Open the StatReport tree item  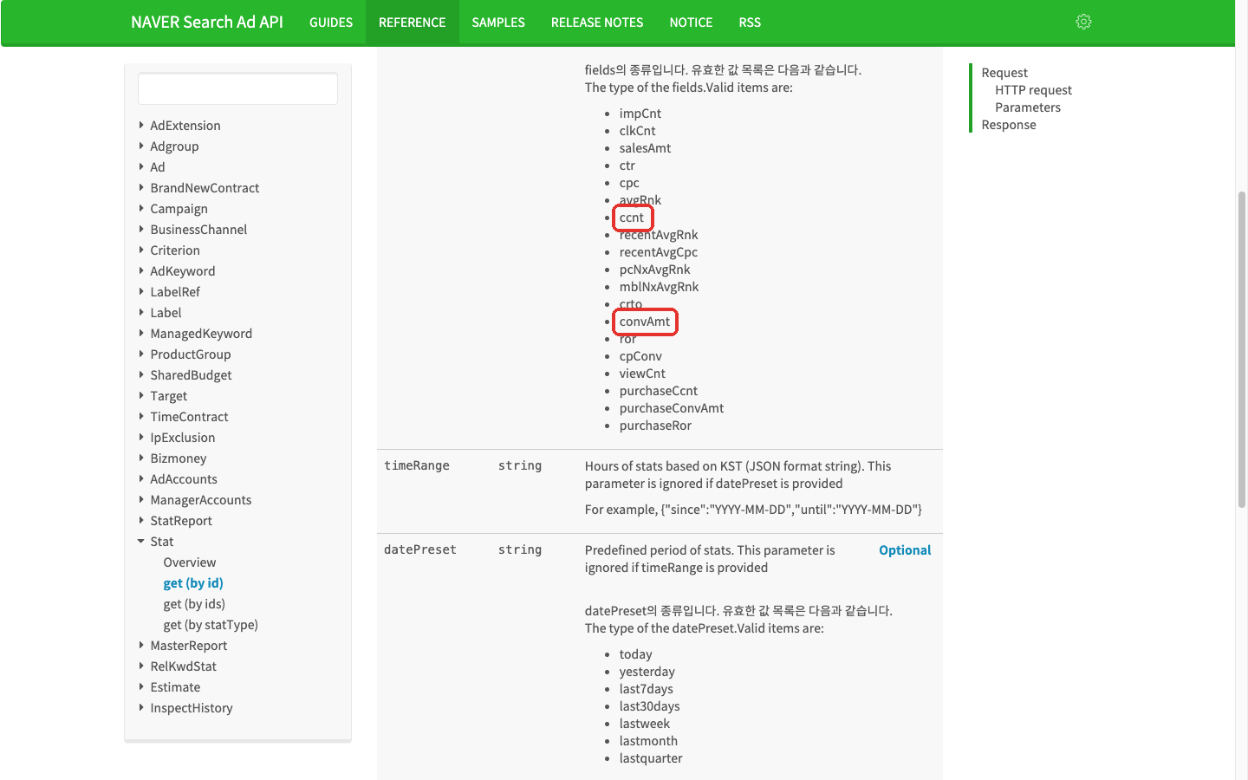(181, 521)
